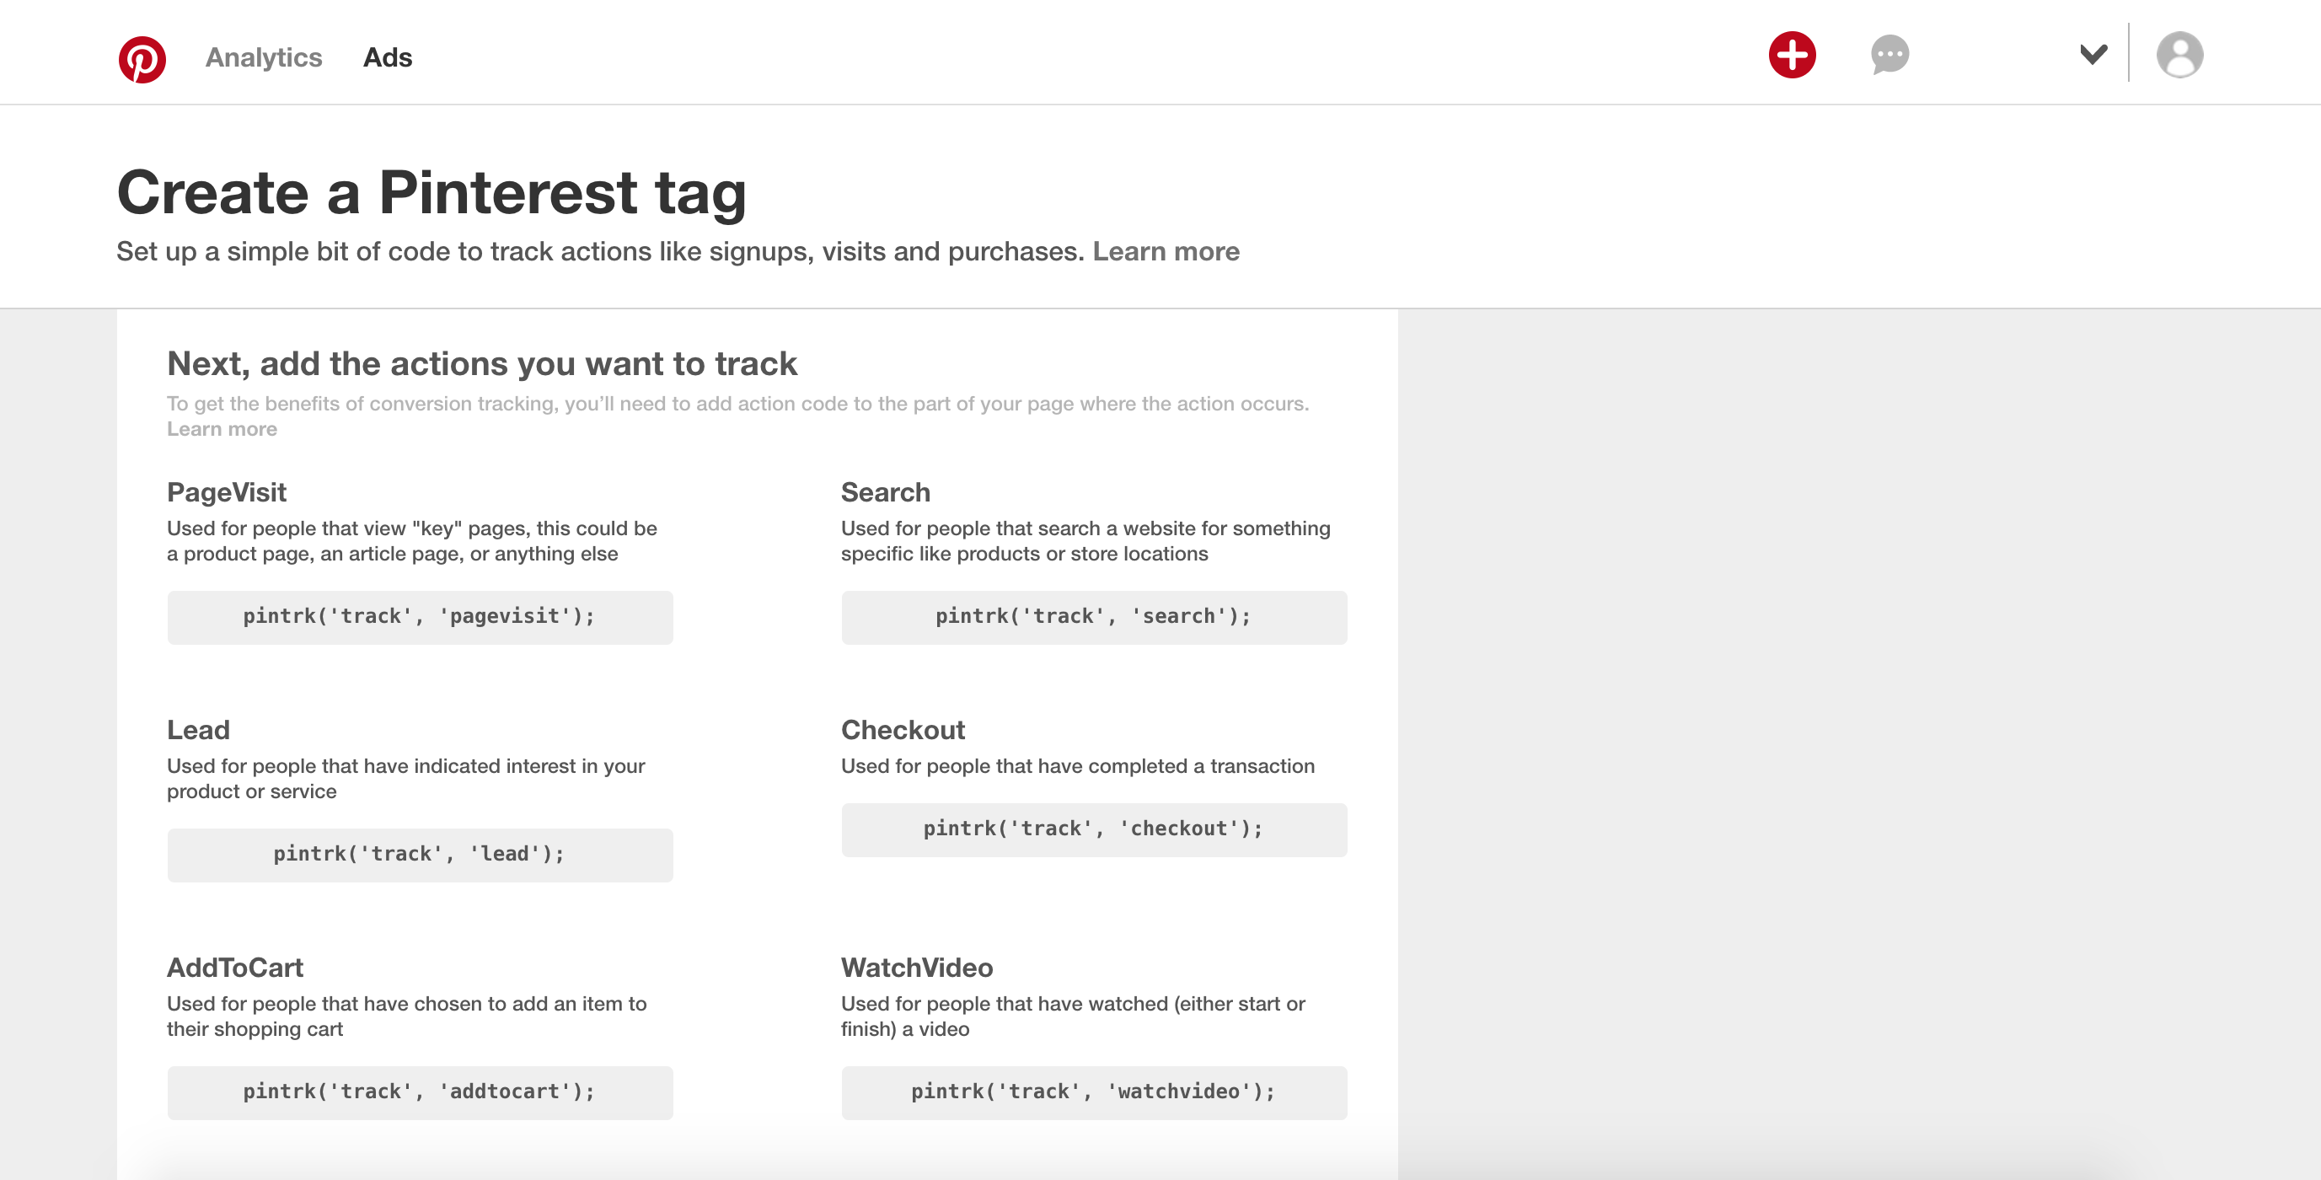Click the Lead heading
The image size is (2321, 1180).
[x=198, y=731]
